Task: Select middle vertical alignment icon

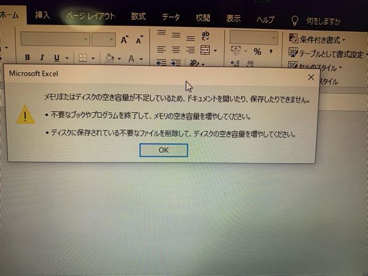Action: click(176, 35)
